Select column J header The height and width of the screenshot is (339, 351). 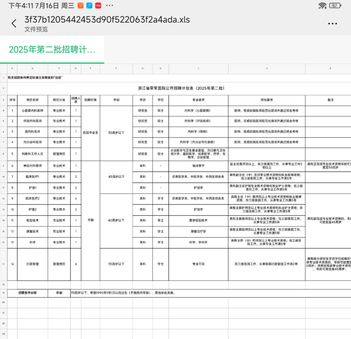click(267, 68)
